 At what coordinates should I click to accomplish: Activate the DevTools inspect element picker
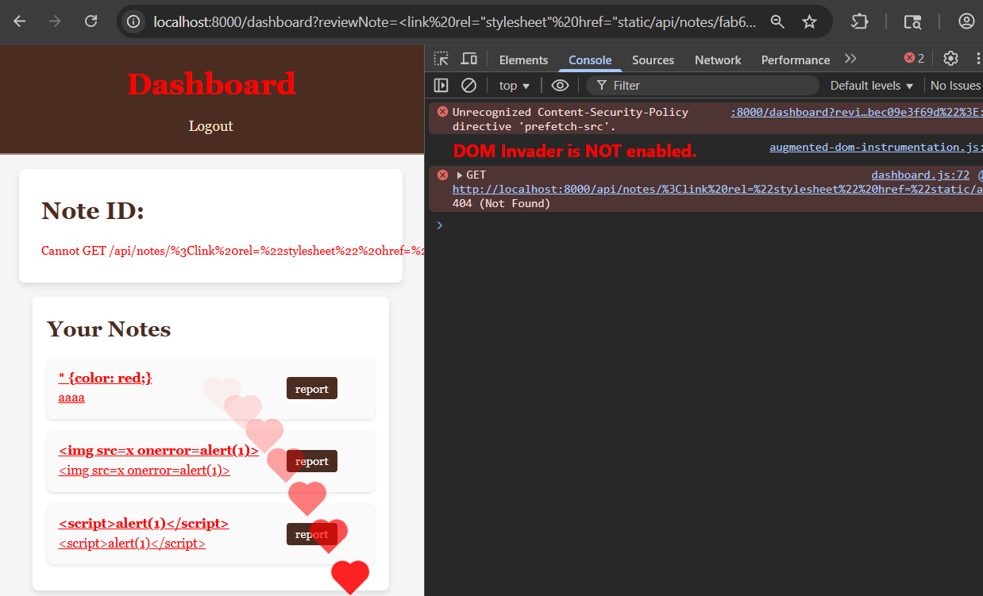pos(441,59)
